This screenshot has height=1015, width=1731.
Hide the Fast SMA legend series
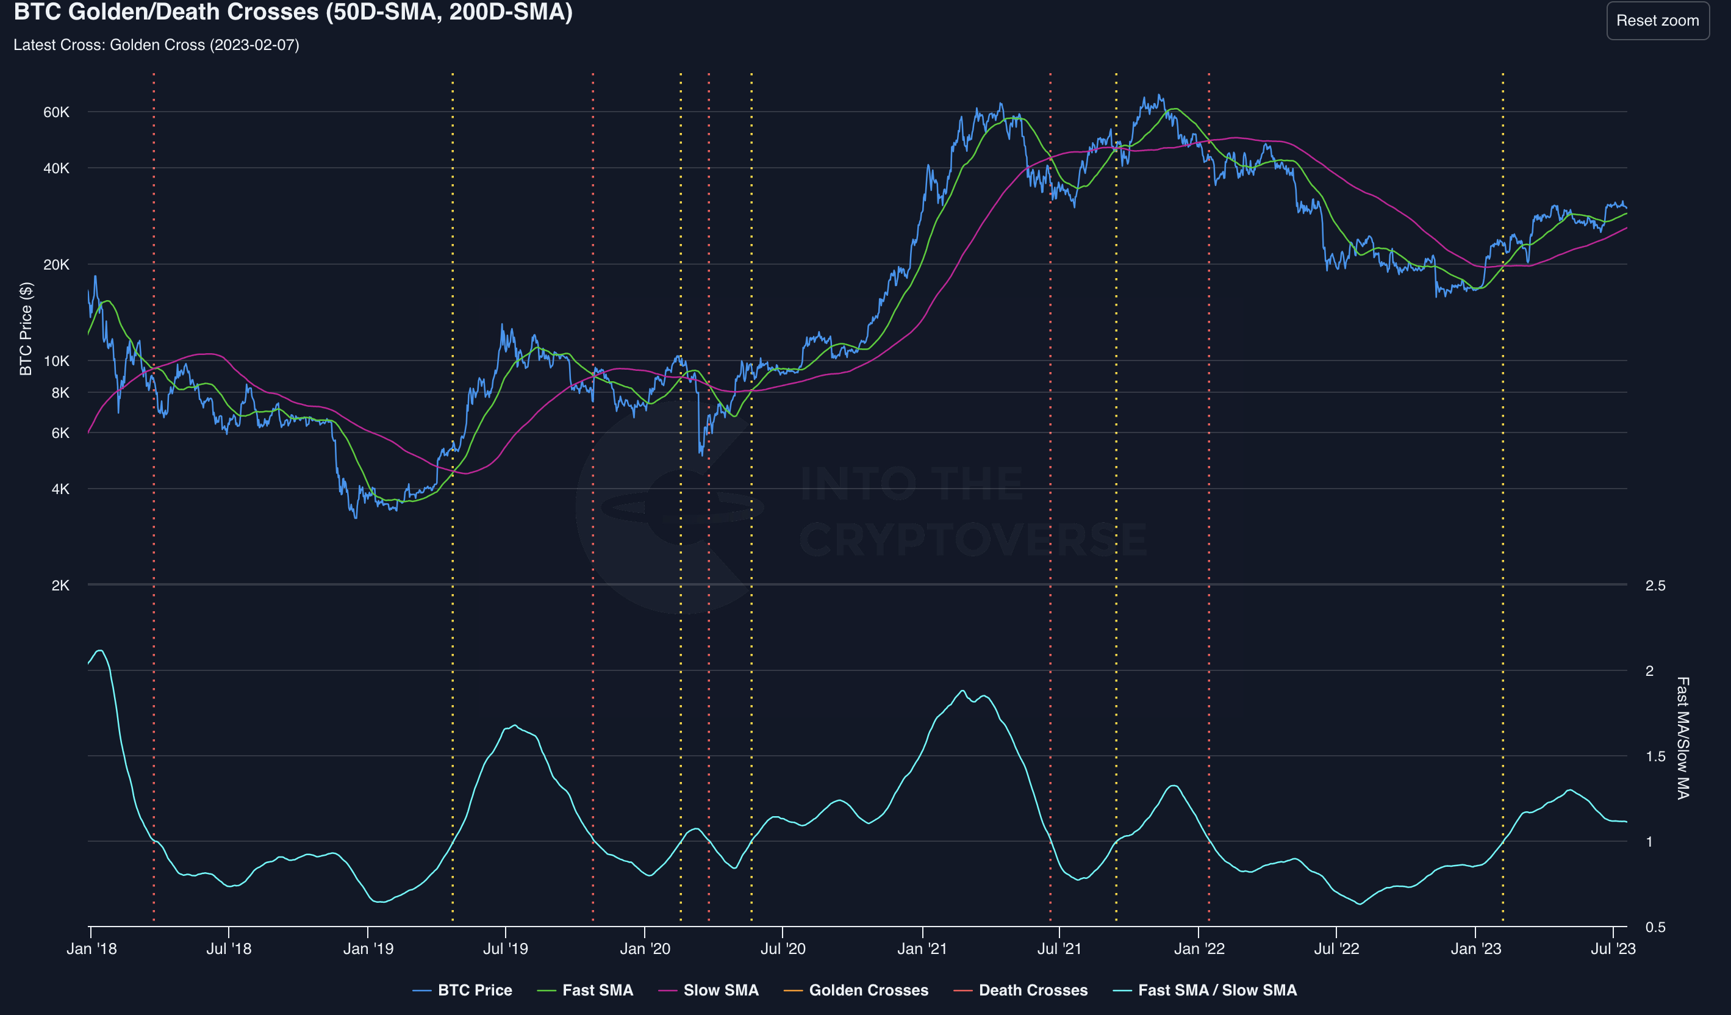click(x=597, y=990)
